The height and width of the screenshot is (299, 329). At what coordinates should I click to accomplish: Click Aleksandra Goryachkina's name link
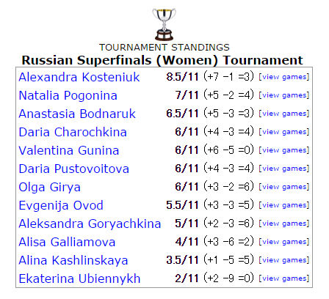pyautogui.click(x=90, y=224)
